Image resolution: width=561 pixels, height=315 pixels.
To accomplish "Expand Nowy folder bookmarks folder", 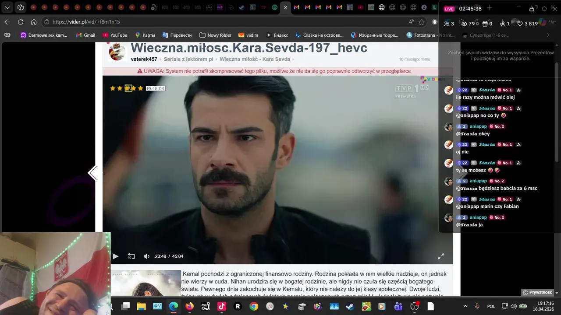I will [x=215, y=35].
